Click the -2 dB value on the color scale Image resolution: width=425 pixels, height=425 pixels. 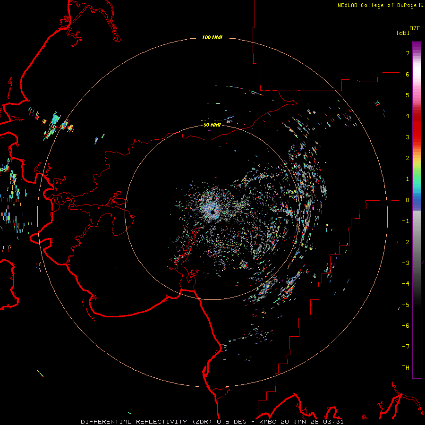pos(406,242)
